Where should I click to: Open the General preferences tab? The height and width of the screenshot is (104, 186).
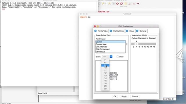tap(142, 31)
